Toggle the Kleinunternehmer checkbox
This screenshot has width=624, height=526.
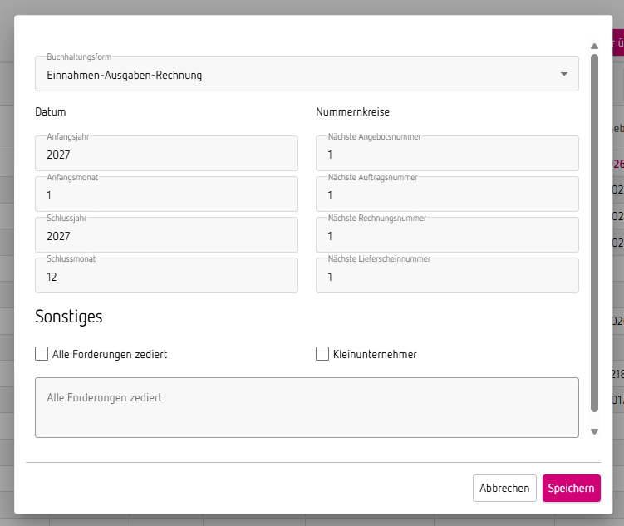322,354
